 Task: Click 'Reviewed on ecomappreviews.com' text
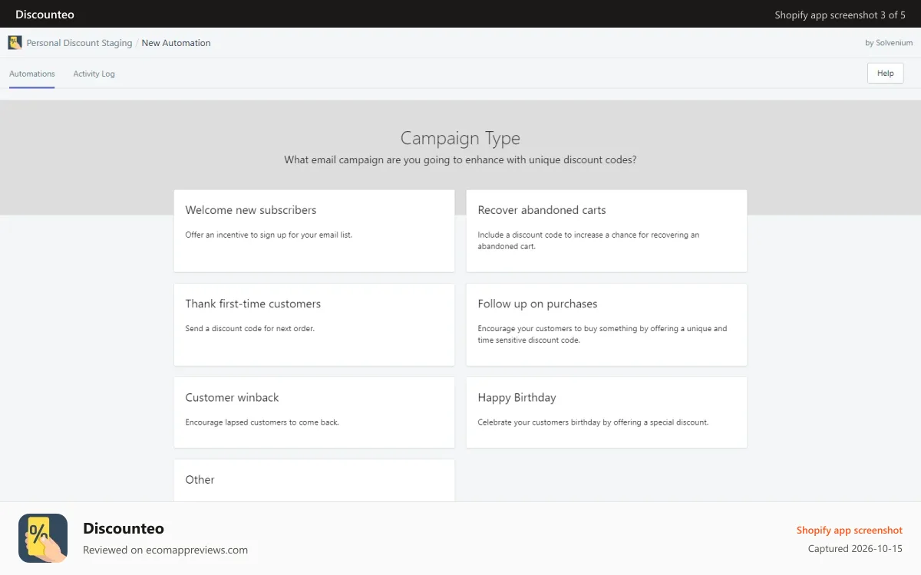165,550
